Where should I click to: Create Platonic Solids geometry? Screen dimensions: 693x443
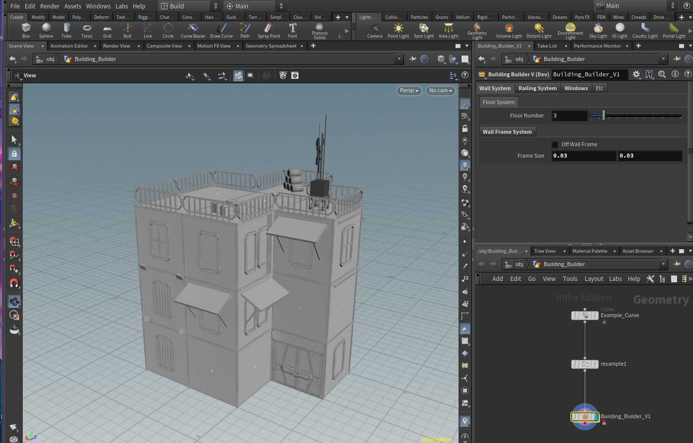tap(320, 31)
